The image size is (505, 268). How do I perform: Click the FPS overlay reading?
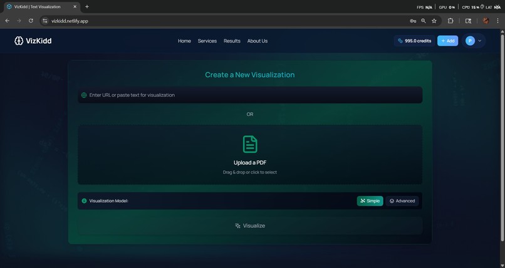[x=424, y=7]
